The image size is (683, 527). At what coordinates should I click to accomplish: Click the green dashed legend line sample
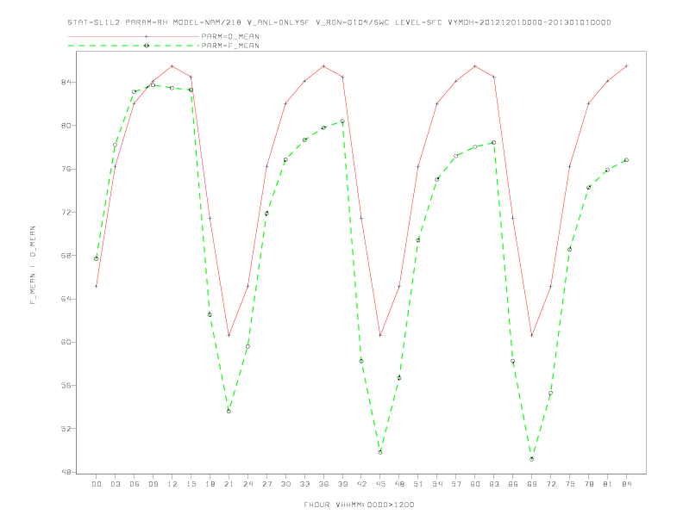point(134,46)
